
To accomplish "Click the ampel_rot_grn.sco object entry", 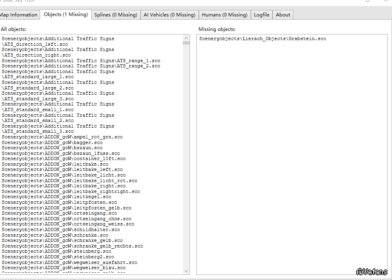I will point(62,137).
